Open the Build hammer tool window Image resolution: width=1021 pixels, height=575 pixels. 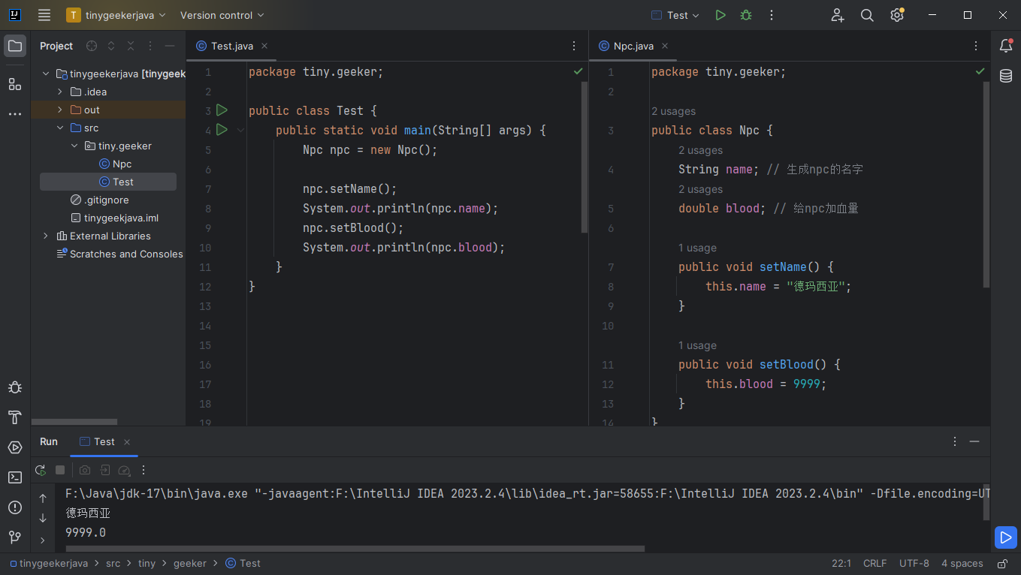pos(15,417)
